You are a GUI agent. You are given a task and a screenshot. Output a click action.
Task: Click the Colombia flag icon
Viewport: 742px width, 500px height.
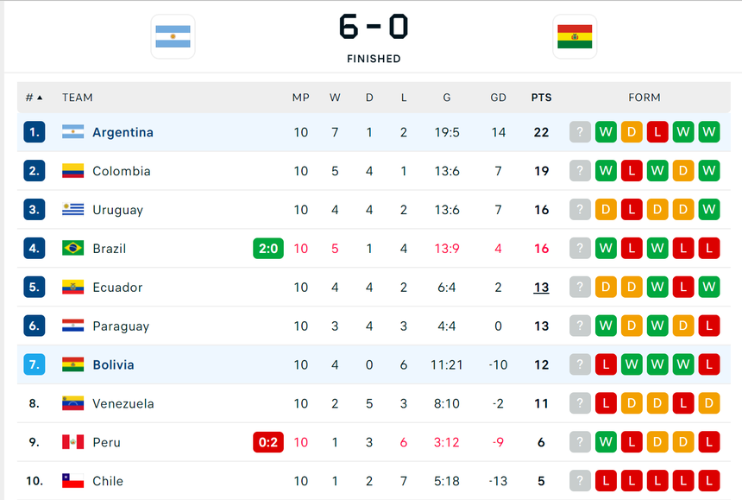tap(72, 171)
